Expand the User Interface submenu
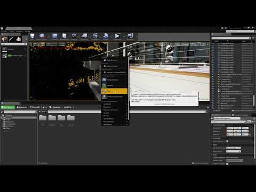This screenshot has height=192, width=256. pyautogui.click(x=115, y=118)
